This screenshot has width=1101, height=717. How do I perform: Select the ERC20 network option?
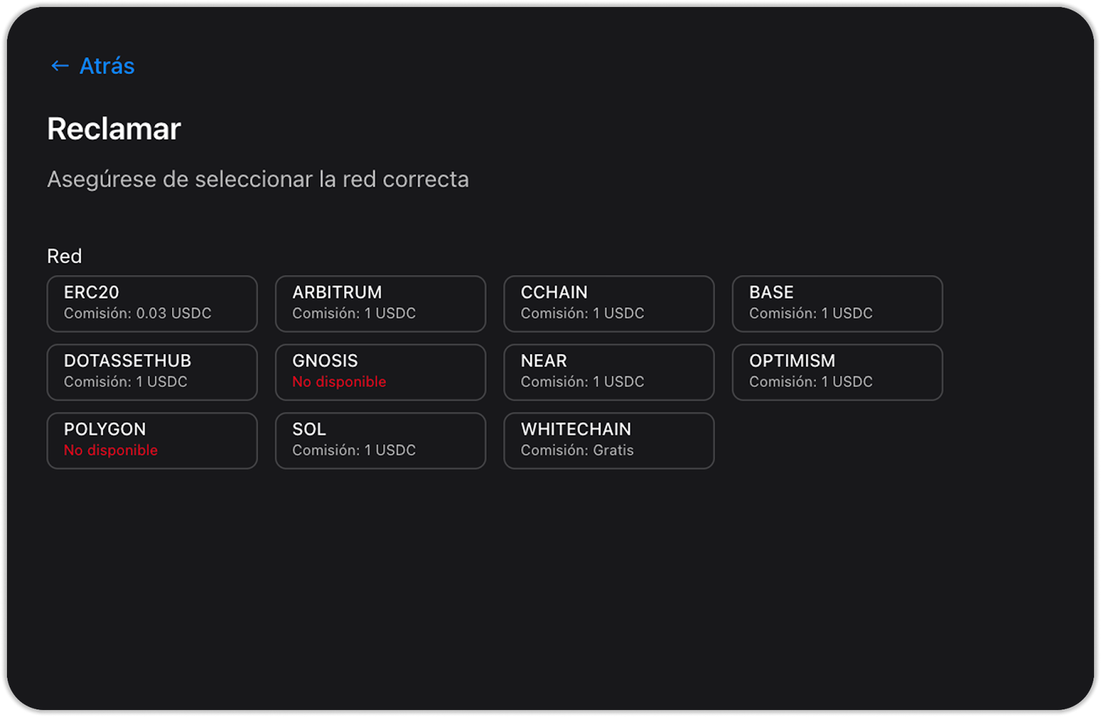(151, 303)
